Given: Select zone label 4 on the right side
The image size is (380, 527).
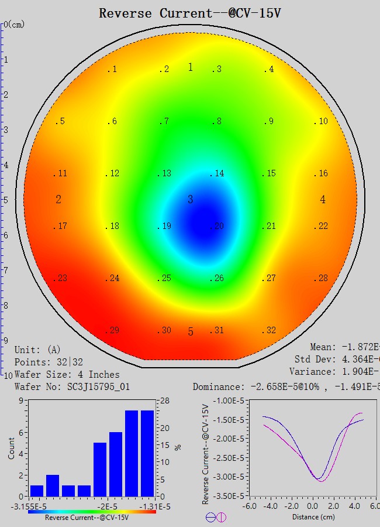Looking at the screenshot, I should click(x=323, y=200).
